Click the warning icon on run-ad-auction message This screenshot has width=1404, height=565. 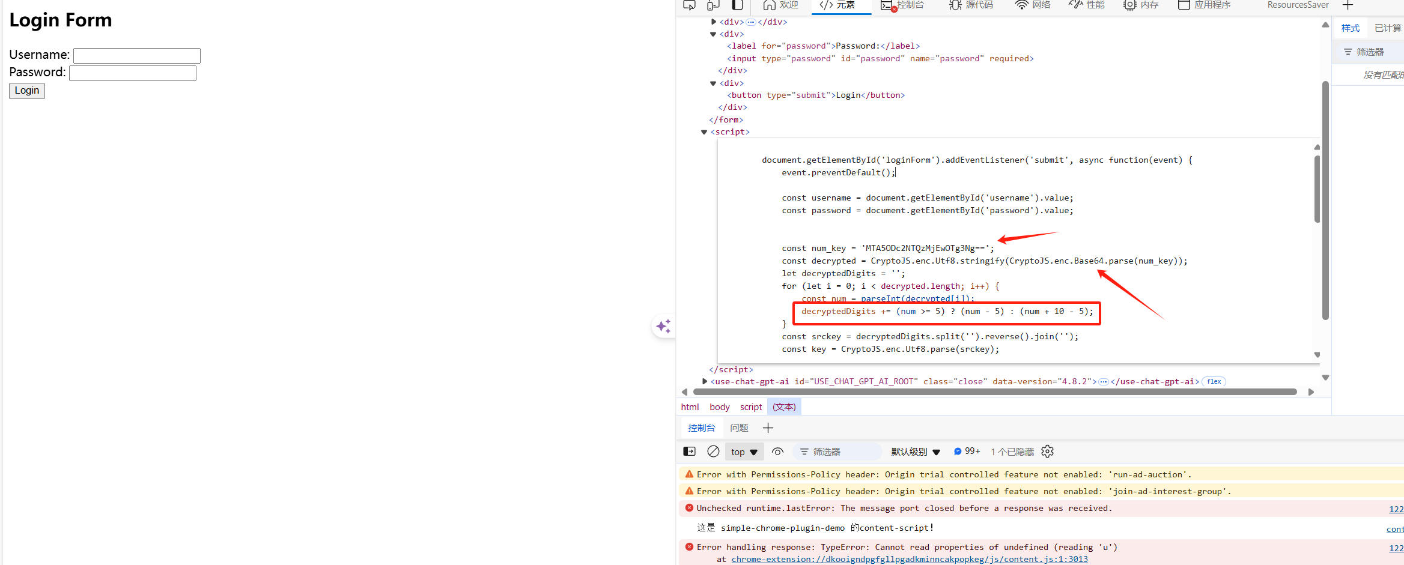coord(689,474)
